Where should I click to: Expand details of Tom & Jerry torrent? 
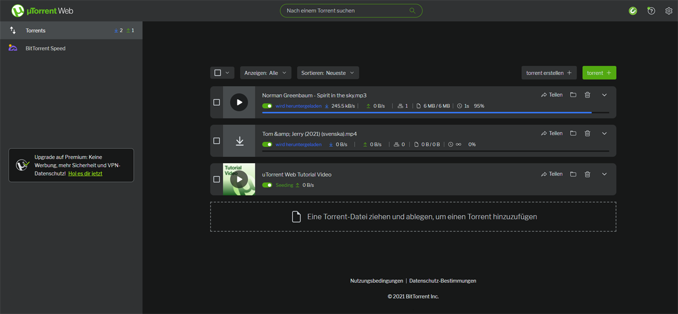pos(605,133)
